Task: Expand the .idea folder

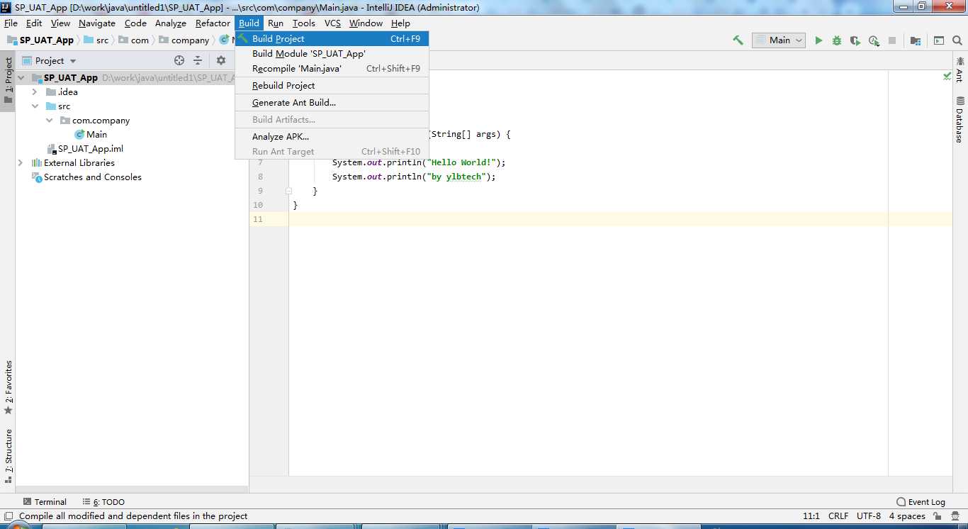Action: [34, 92]
